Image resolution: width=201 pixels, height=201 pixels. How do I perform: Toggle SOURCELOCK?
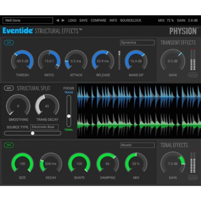coord(131,21)
